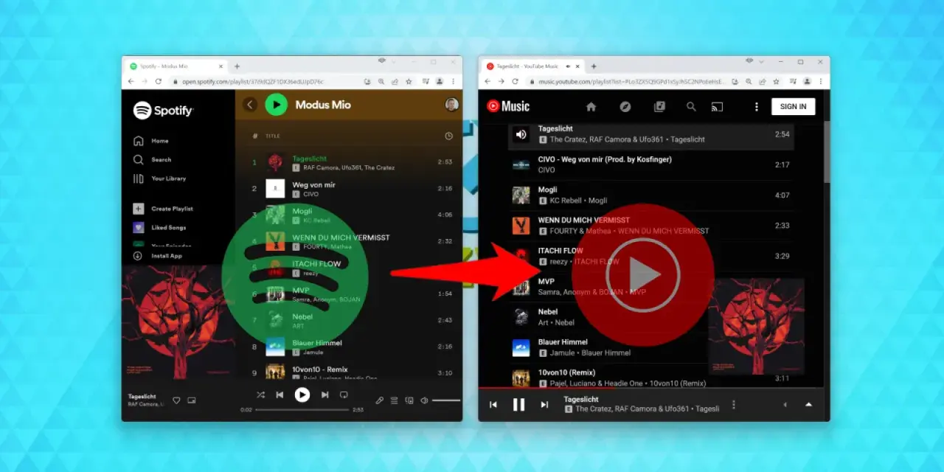The image size is (944, 472).
Task: Open the three-dot menu in YouTube Music player bar
Action: pos(733,405)
